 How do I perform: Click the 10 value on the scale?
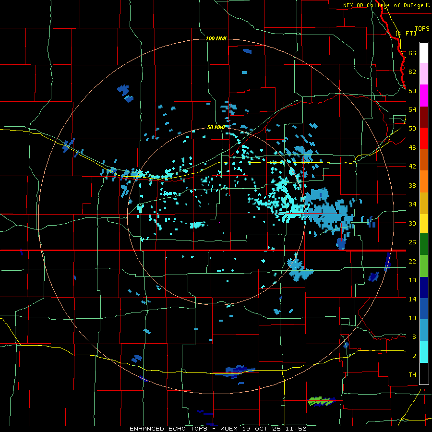pyautogui.click(x=412, y=318)
